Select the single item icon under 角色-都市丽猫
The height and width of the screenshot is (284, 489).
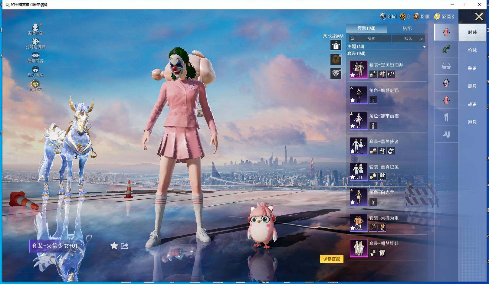coord(373,125)
